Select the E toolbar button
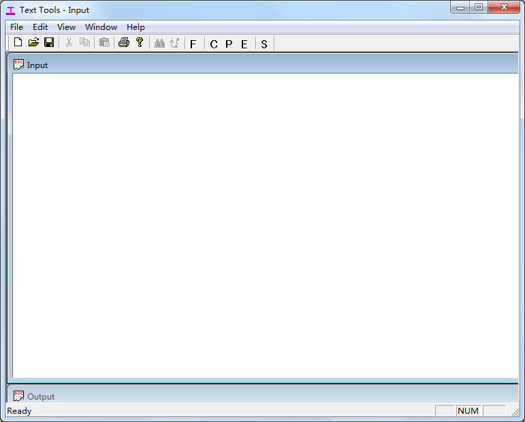Screen dimensions: 525x422 coord(244,44)
